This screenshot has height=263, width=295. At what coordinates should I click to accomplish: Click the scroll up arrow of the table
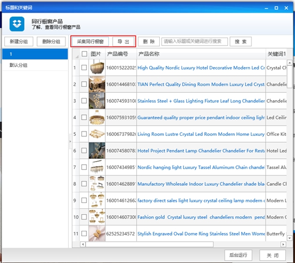click(290, 62)
